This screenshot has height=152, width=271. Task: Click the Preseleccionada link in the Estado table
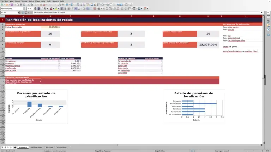coord(13,66)
